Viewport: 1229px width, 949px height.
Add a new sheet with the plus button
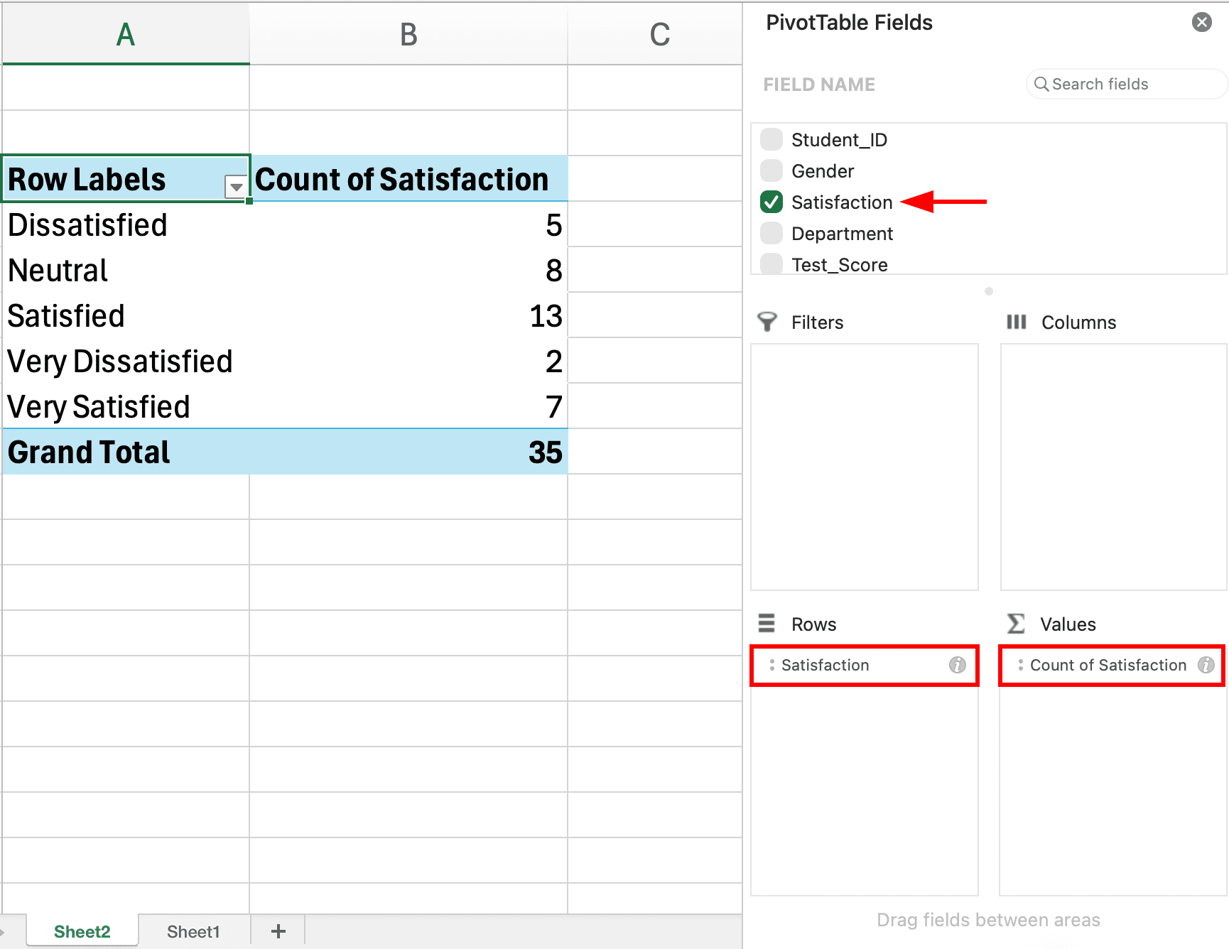[277, 931]
